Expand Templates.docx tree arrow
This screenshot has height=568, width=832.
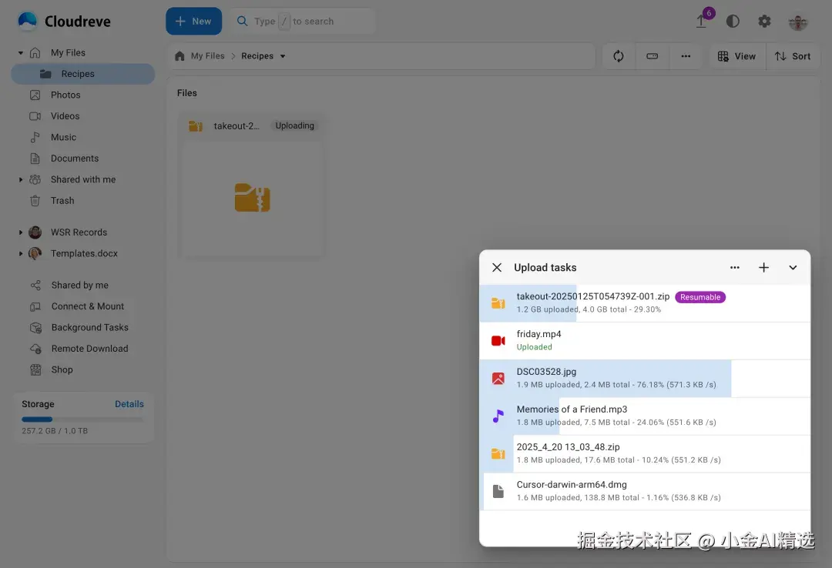click(21, 253)
